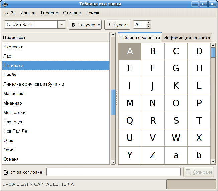Open the Търсене menu

click(49, 13)
